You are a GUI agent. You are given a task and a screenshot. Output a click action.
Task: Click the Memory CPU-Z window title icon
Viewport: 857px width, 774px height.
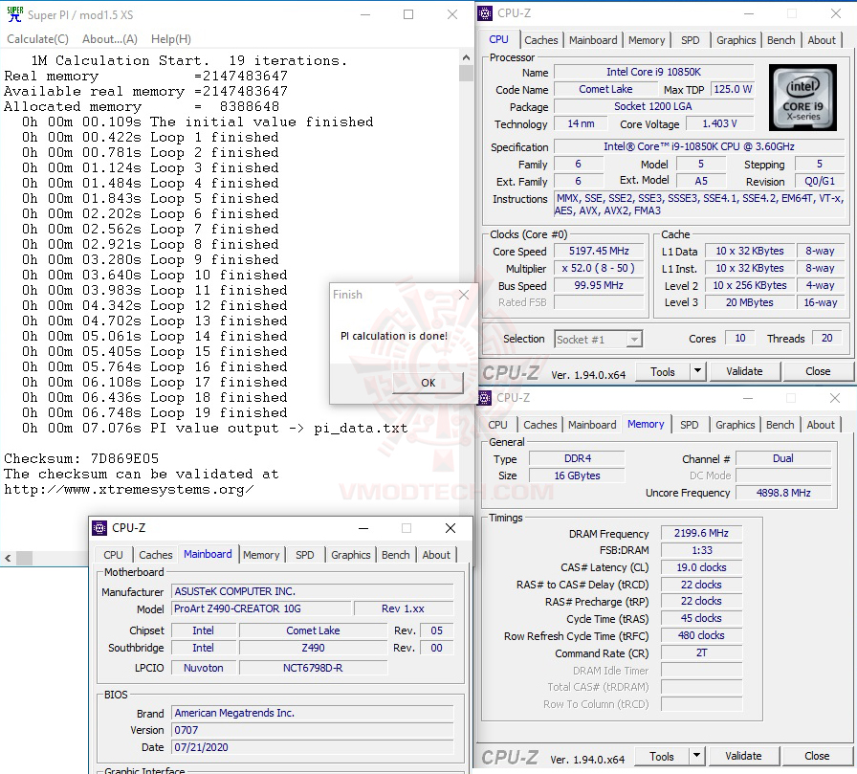pos(484,398)
